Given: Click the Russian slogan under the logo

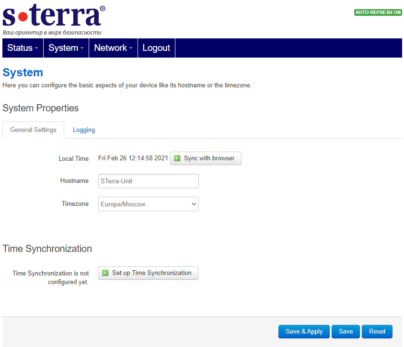Looking at the screenshot, I should (52, 33).
